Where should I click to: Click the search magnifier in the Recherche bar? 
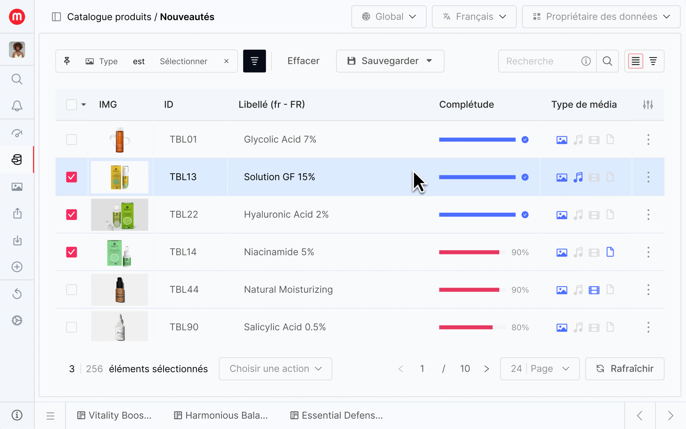[608, 61]
